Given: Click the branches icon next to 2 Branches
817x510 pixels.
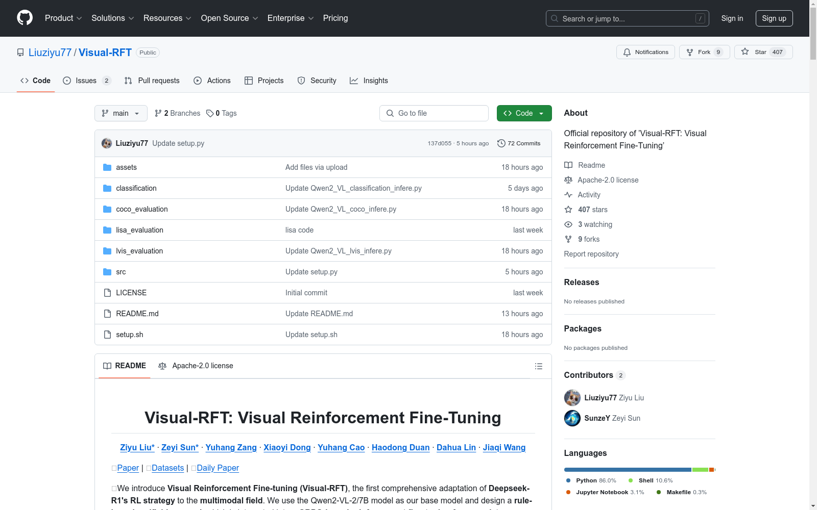Looking at the screenshot, I should [158, 113].
